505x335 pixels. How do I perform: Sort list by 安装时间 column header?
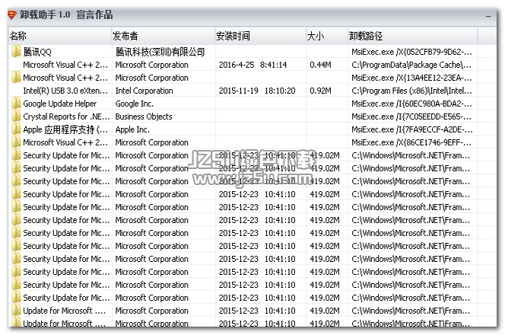[x=261, y=36]
